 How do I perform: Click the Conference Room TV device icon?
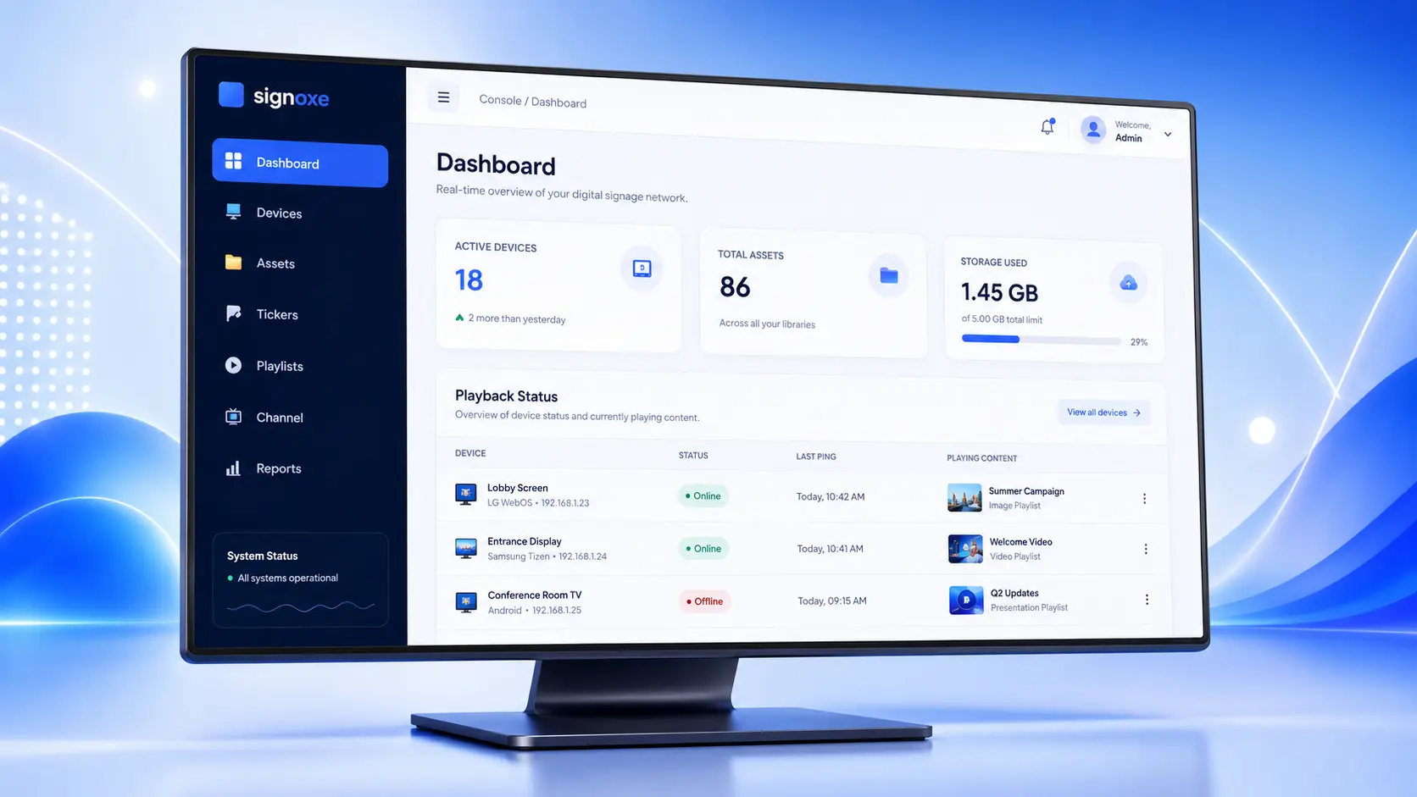point(466,602)
